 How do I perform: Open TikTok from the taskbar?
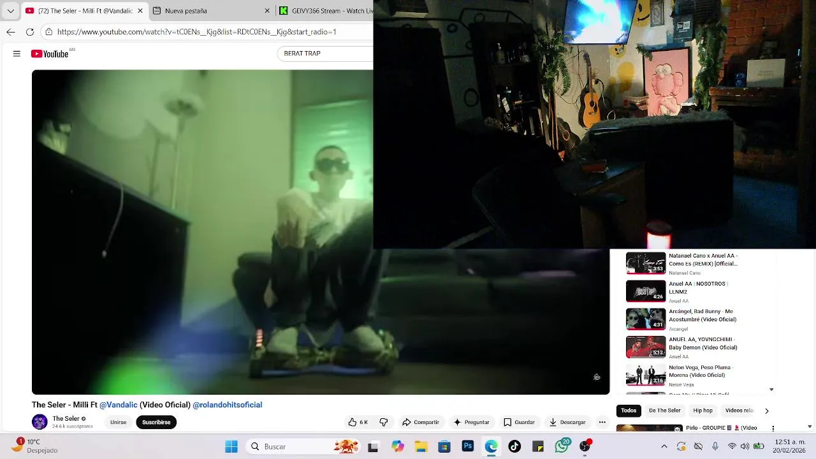click(x=514, y=446)
